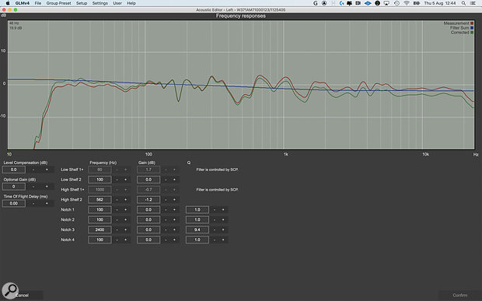Click the AirPlay display icon
Viewport: 482px width, 301px height.
[386, 3]
